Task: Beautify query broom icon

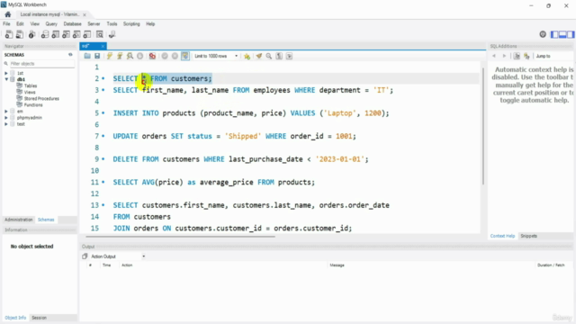Action: click(259, 56)
